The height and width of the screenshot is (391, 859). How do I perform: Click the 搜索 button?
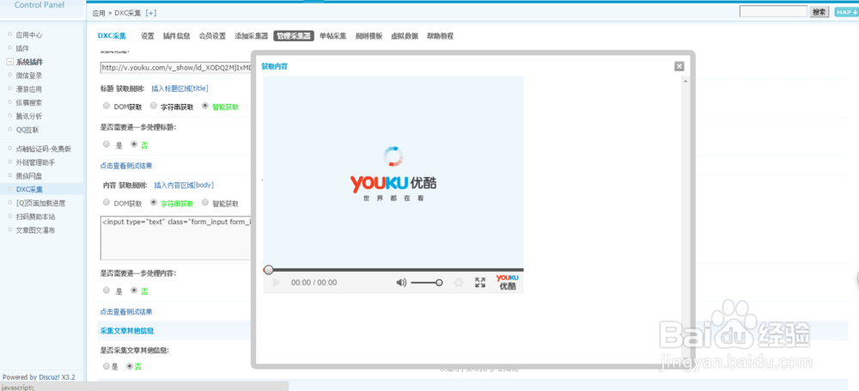819,12
